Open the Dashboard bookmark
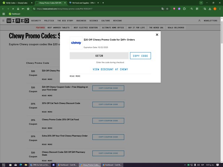Viewport: 223px width, 167px height. [15, 14]
